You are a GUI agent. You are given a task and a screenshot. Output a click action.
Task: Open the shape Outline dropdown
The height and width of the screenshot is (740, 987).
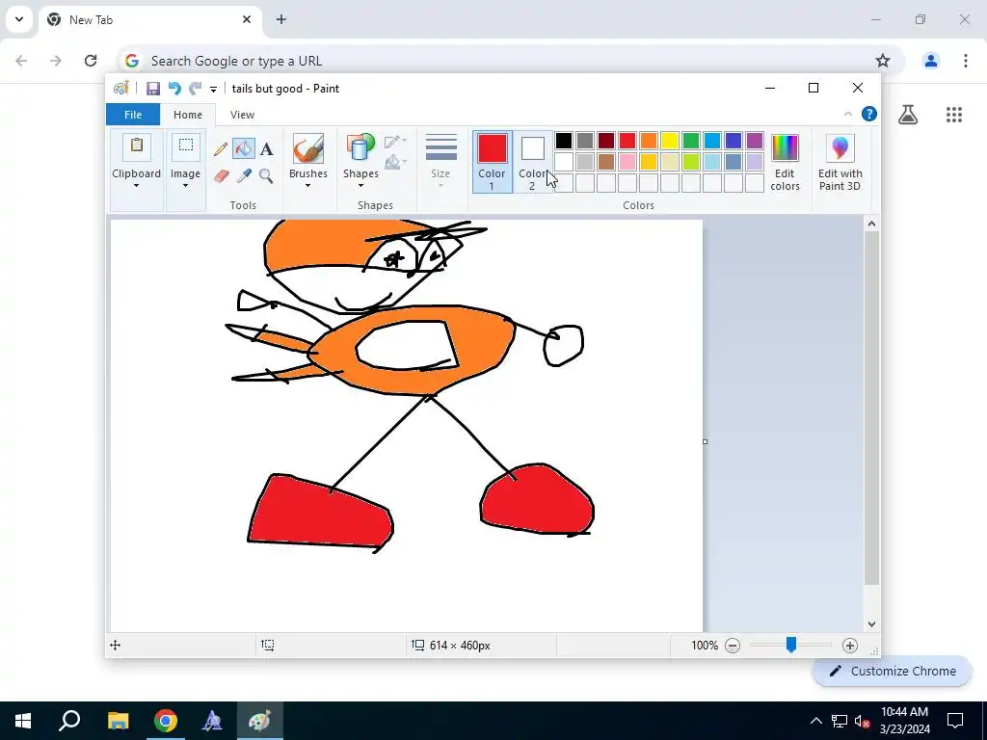395,142
